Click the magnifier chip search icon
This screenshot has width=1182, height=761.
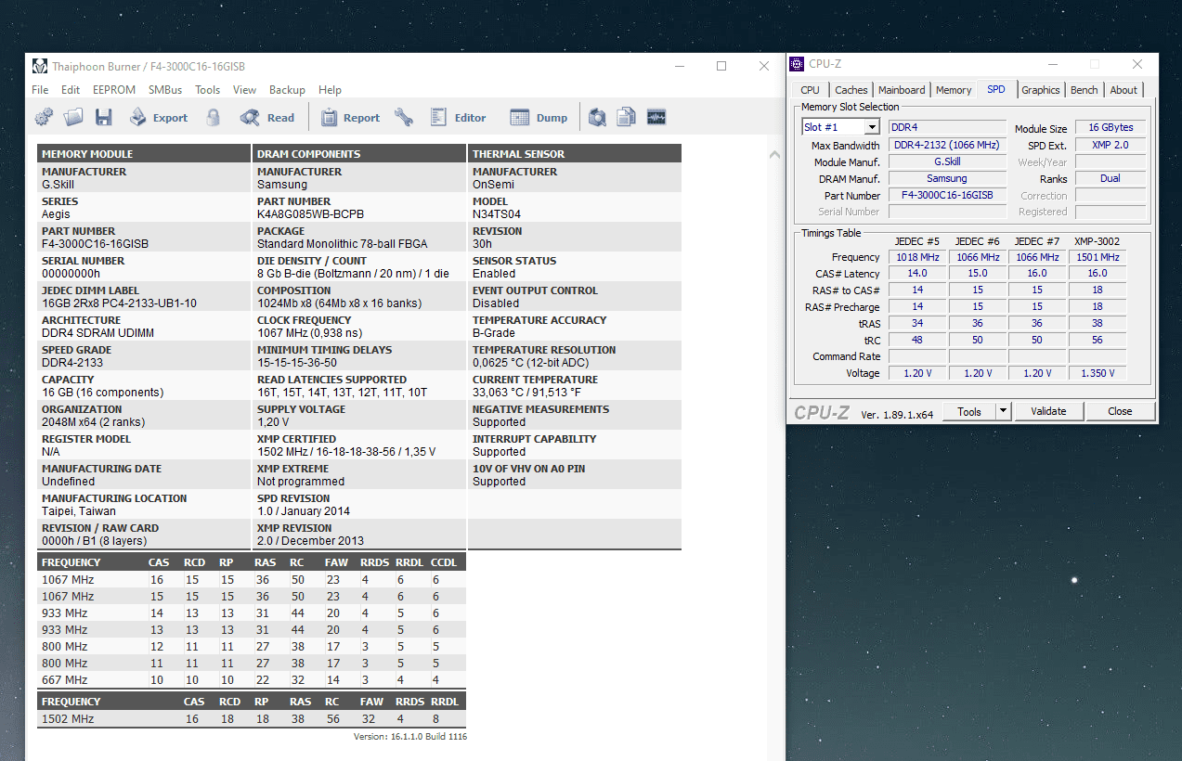tap(597, 117)
